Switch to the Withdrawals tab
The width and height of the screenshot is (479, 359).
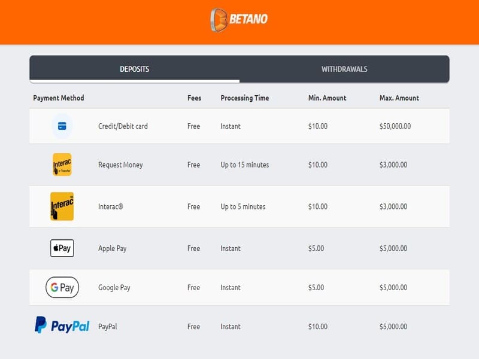344,69
